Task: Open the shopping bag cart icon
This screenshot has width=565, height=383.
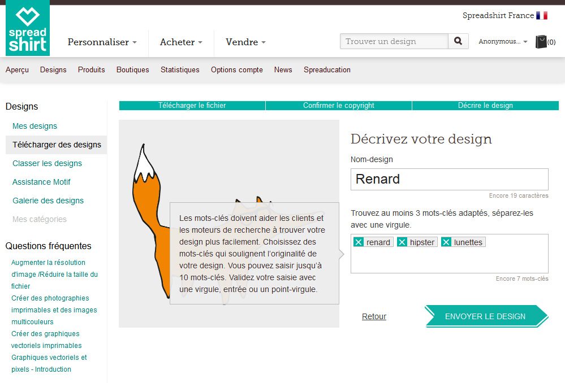Action: tap(541, 42)
